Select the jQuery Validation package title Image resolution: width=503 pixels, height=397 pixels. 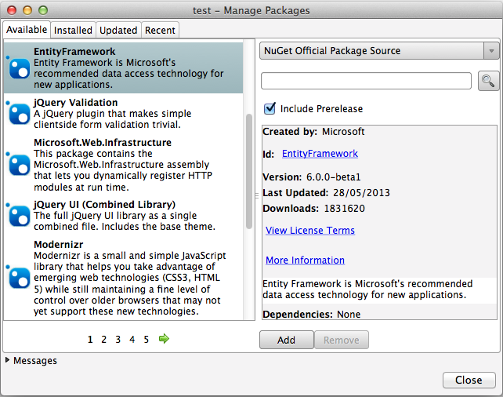76,103
